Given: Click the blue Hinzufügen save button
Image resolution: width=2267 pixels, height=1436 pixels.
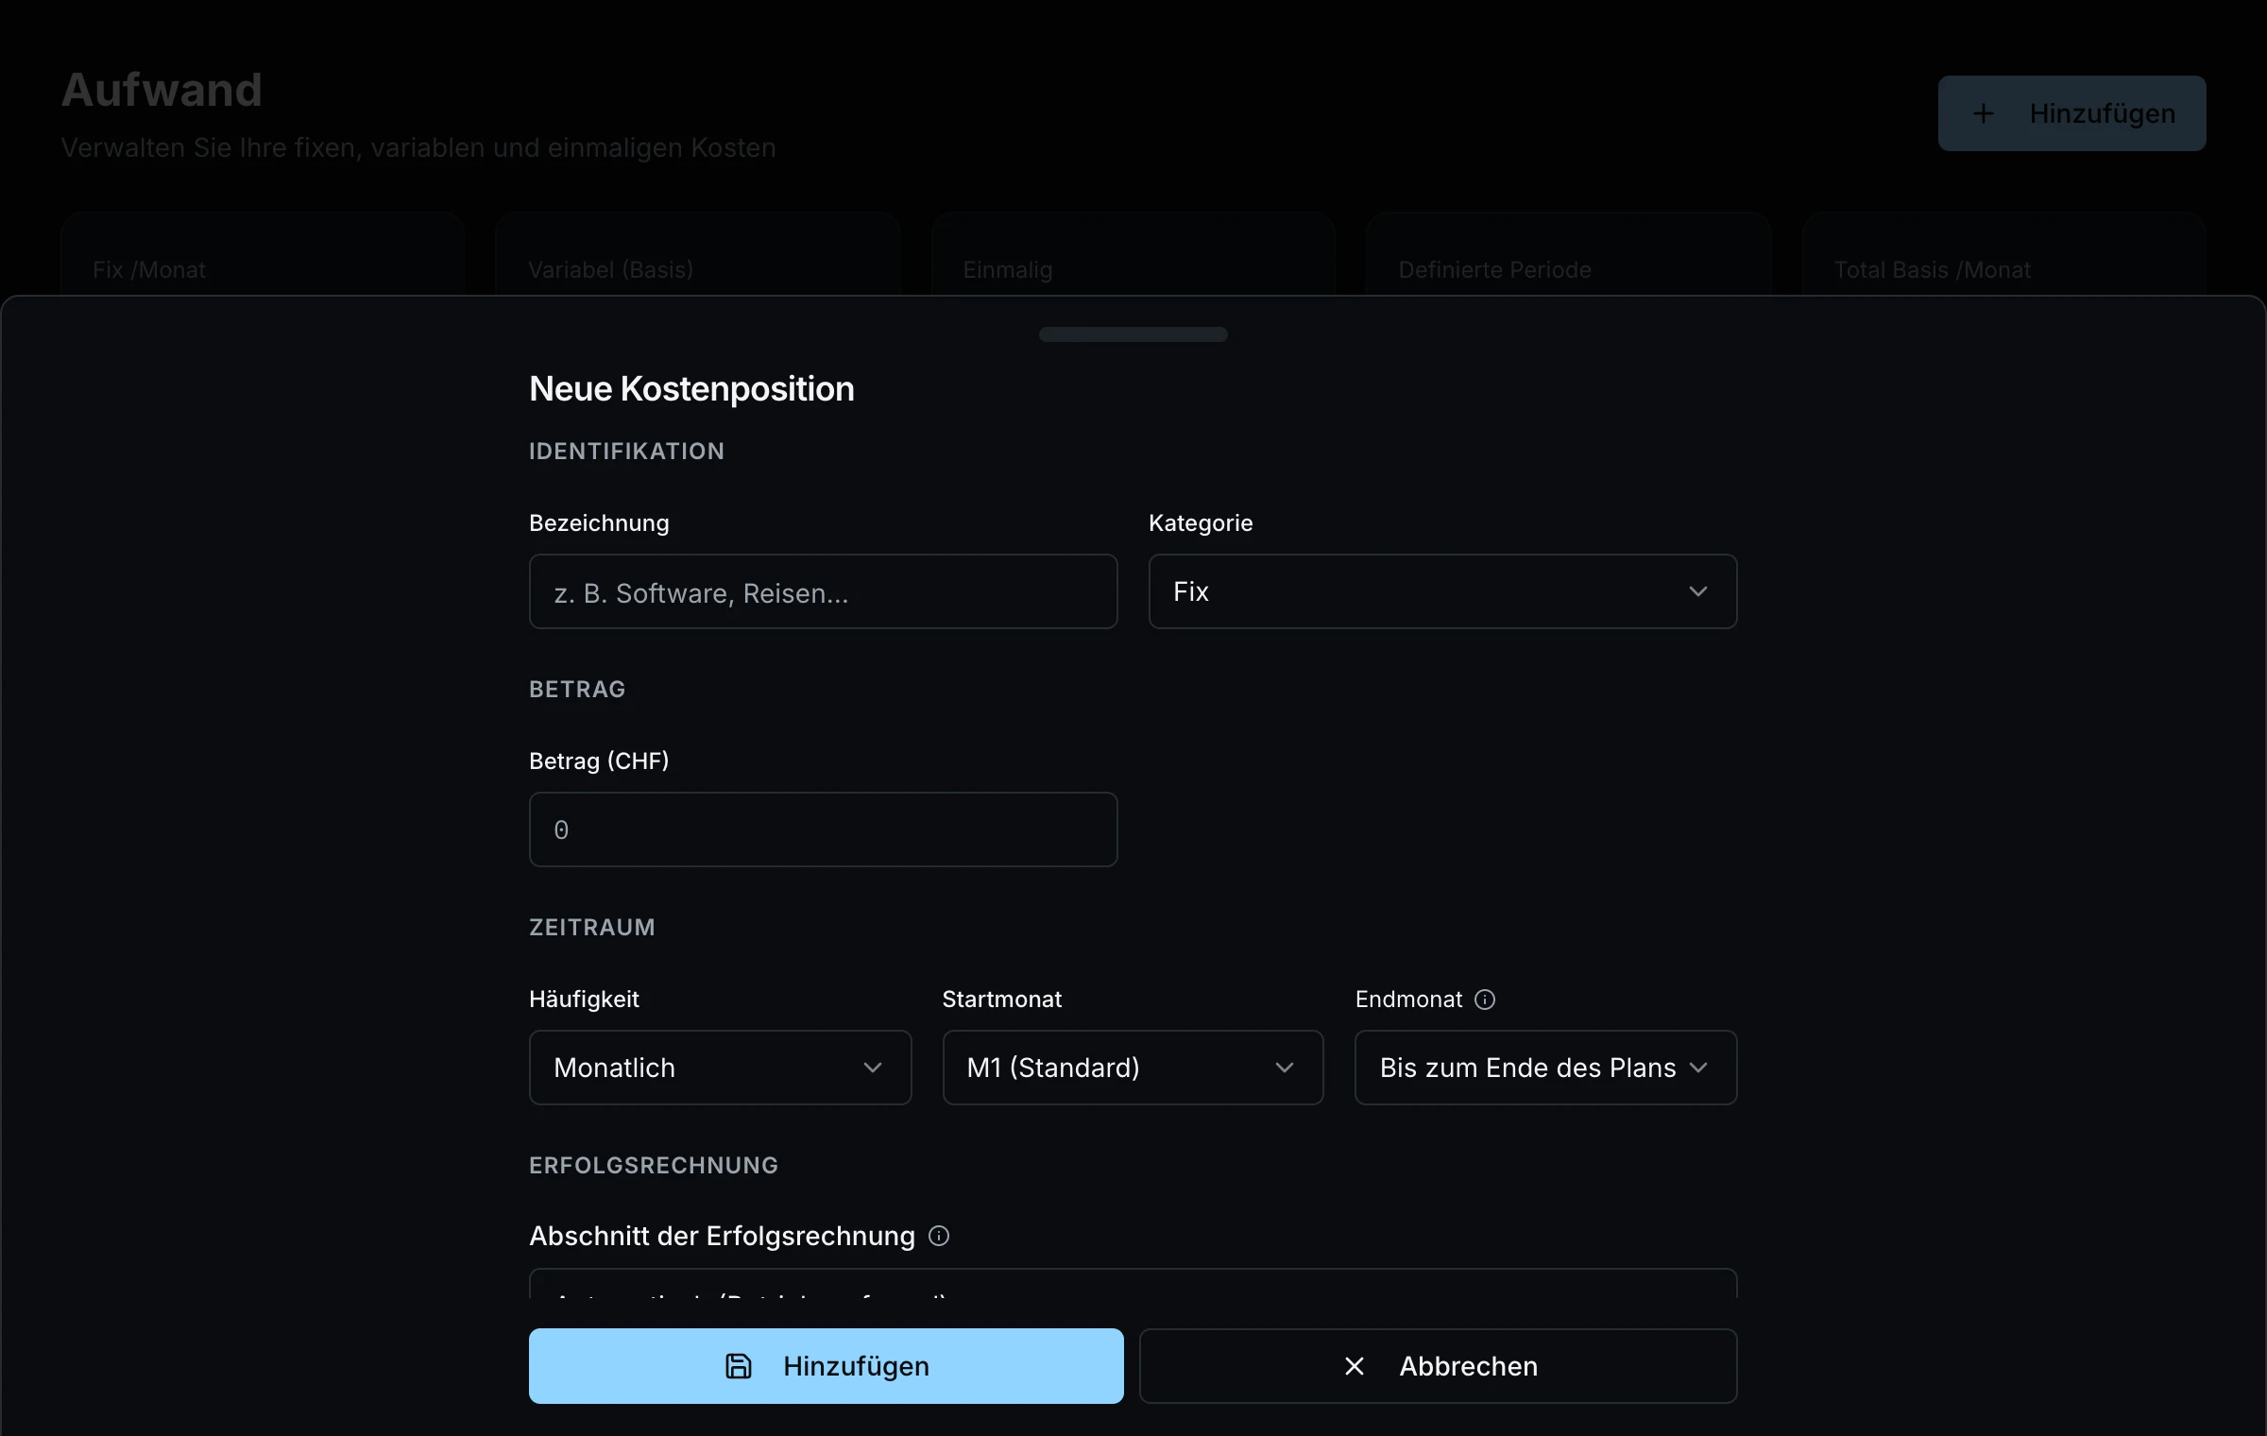Looking at the screenshot, I should pos(826,1366).
